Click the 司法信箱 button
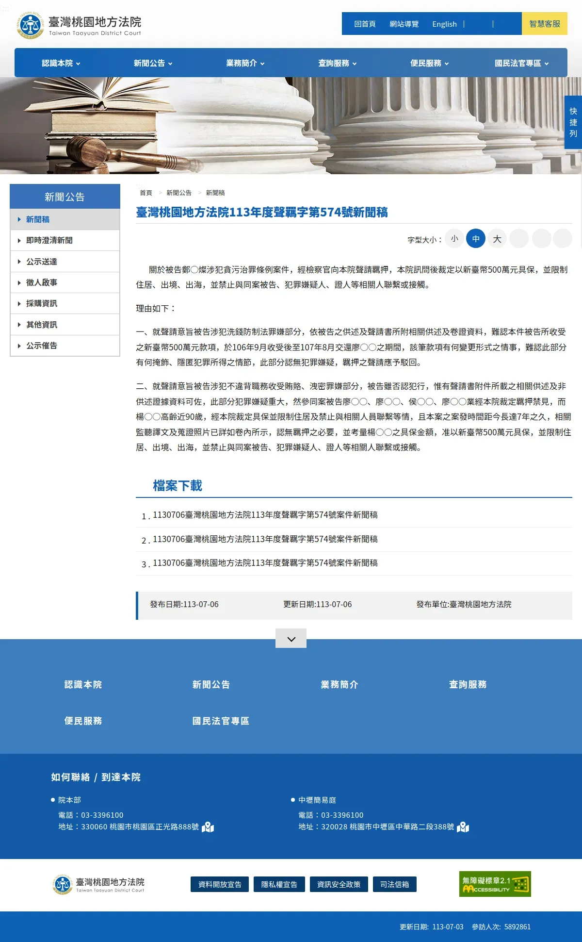582x942 pixels. [x=395, y=884]
